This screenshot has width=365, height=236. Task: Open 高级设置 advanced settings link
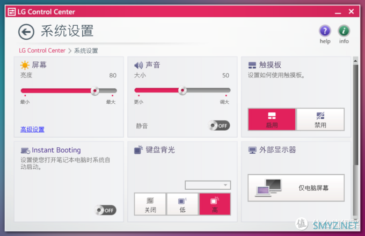click(x=32, y=130)
